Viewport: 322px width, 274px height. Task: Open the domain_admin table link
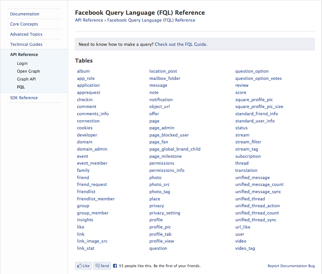pyautogui.click(x=92, y=149)
